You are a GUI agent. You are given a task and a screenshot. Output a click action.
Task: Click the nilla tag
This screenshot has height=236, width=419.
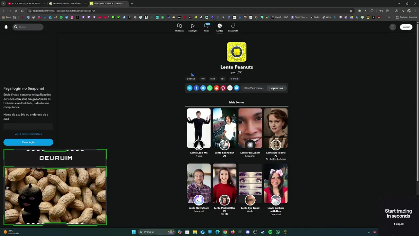[x=213, y=79]
